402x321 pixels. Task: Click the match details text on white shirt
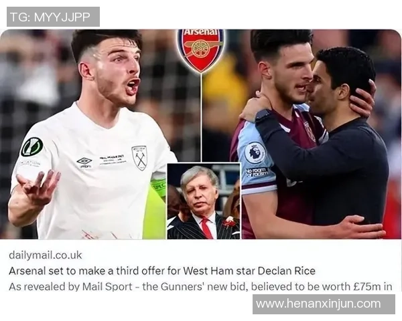113,160
